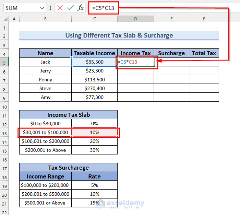The image size is (240, 215).
Task: Select the 5% surcharge rate cell
Action: coord(94,185)
